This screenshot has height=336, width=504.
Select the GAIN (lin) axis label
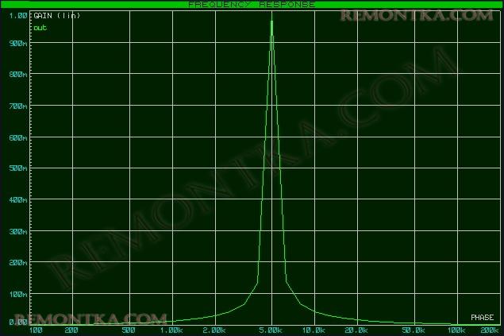57,16
